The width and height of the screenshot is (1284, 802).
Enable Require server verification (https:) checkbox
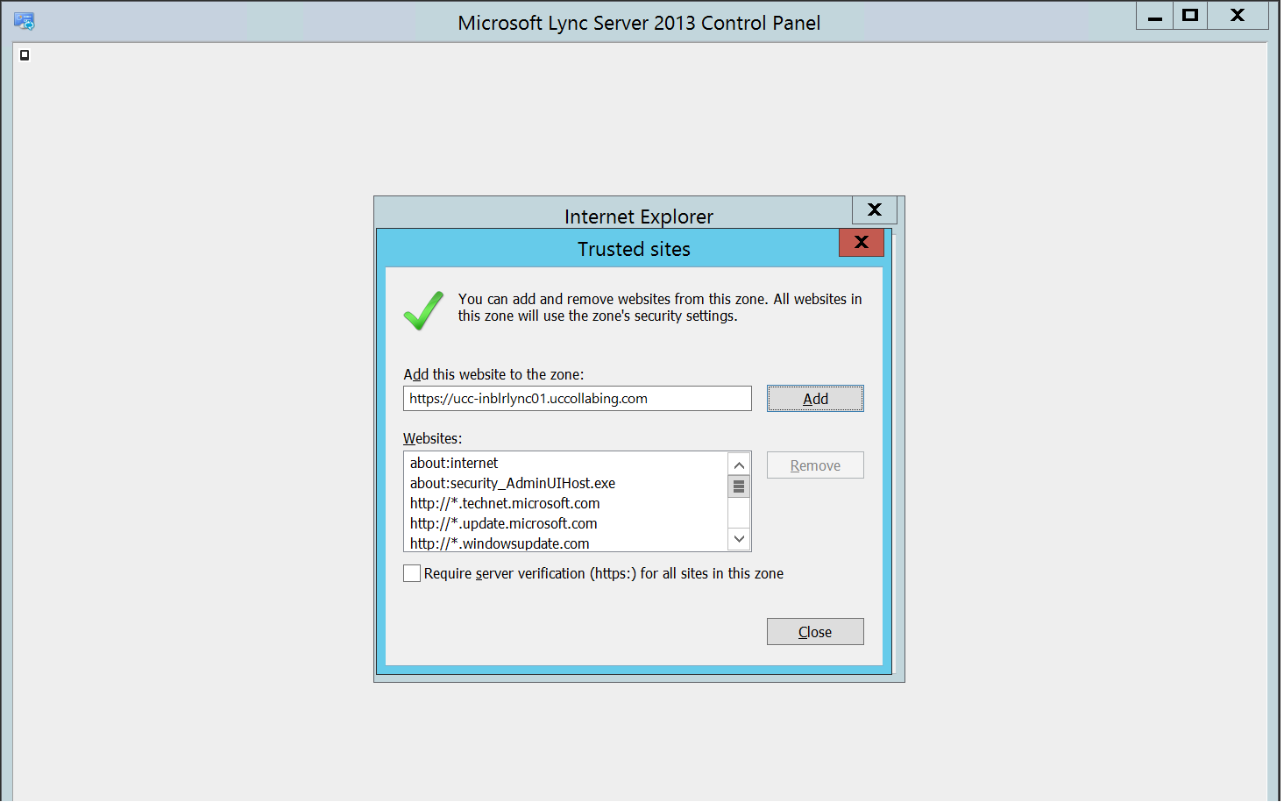412,573
